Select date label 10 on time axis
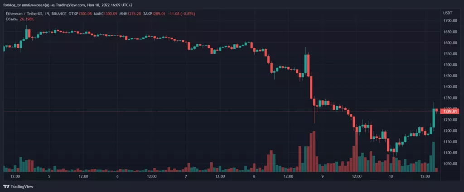 click(391, 176)
